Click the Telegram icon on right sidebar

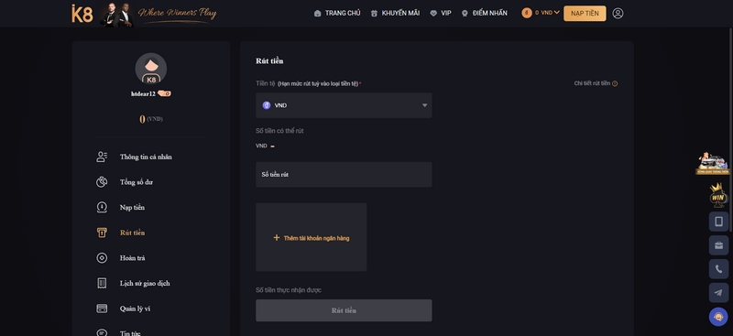[x=718, y=293]
